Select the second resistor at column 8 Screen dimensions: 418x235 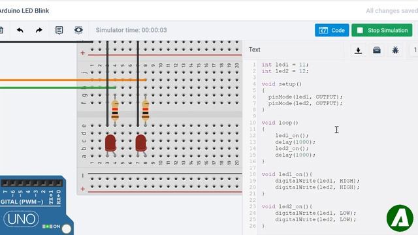[145, 110]
